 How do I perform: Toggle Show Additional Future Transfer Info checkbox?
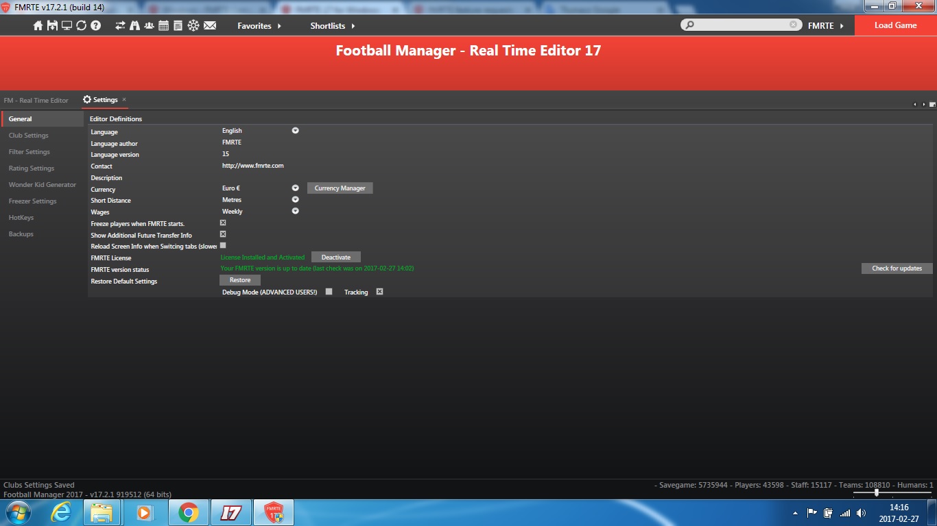(223, 234)
